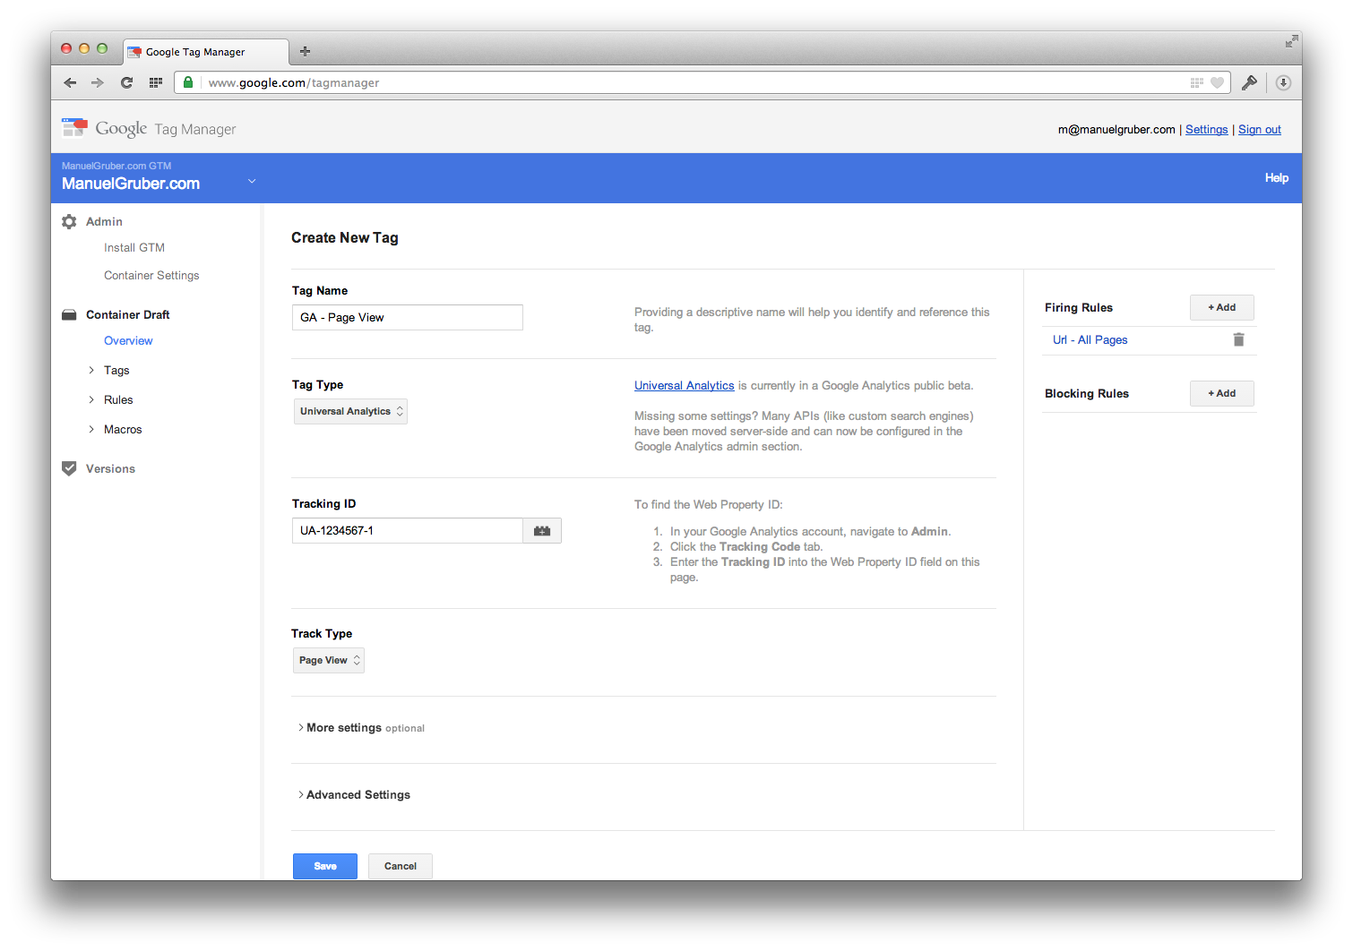Expand the Macros tree item
The height and width of the screenshot is (951, 1353).
[x=91, y=429]
